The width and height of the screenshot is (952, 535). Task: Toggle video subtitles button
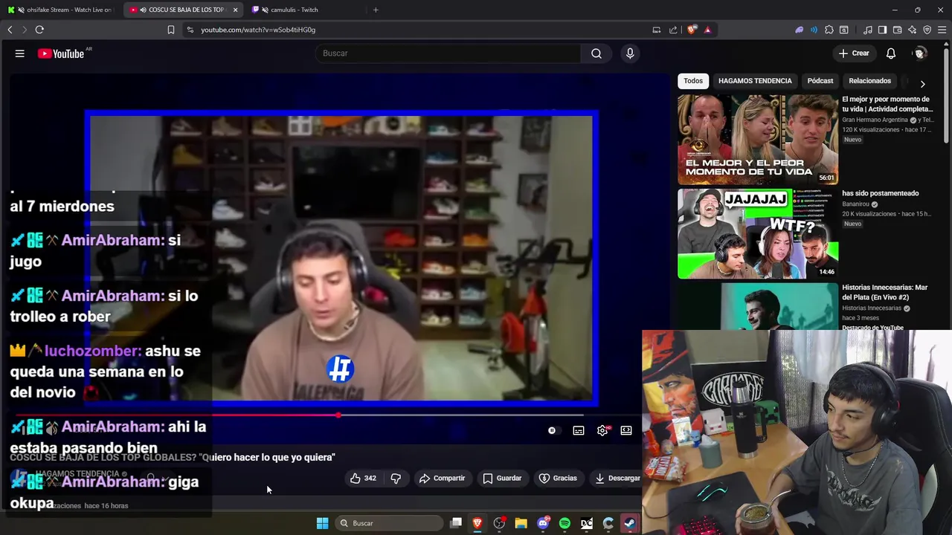pos(578,430)
